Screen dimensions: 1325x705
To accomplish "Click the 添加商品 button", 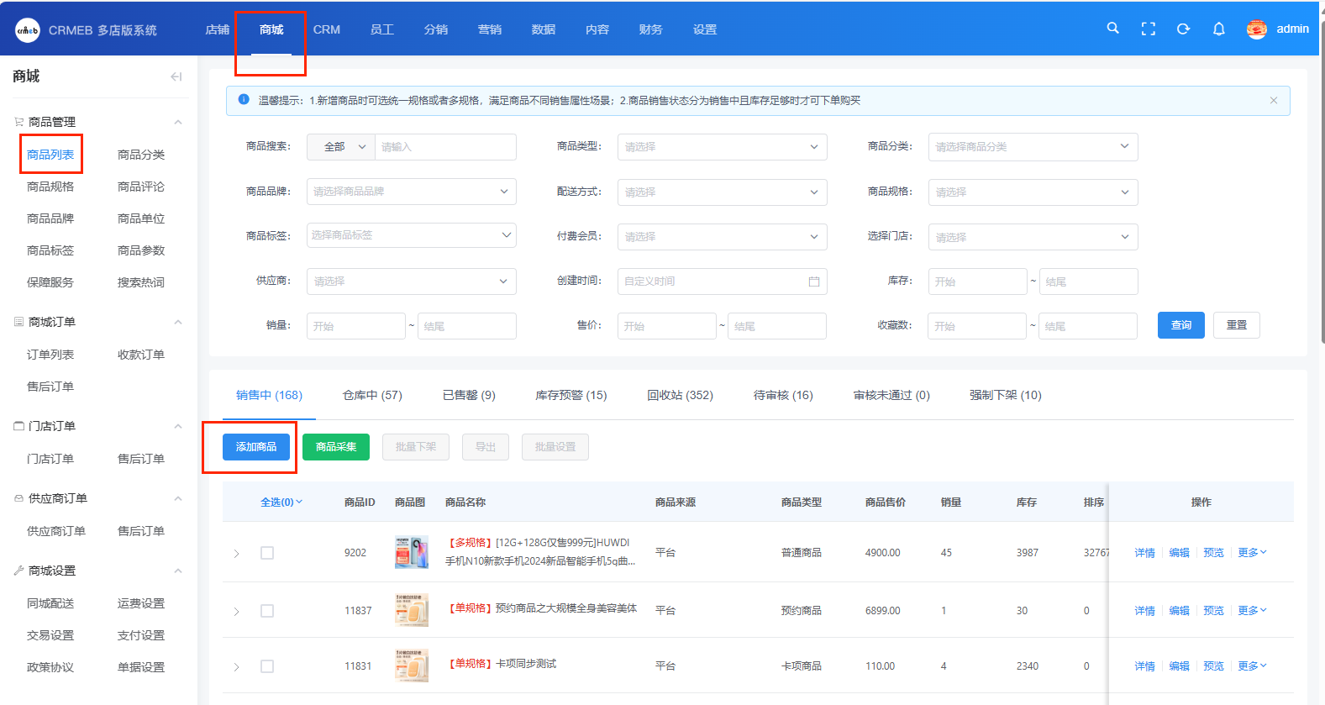I will pyautogui.click(x=256, y=447).
